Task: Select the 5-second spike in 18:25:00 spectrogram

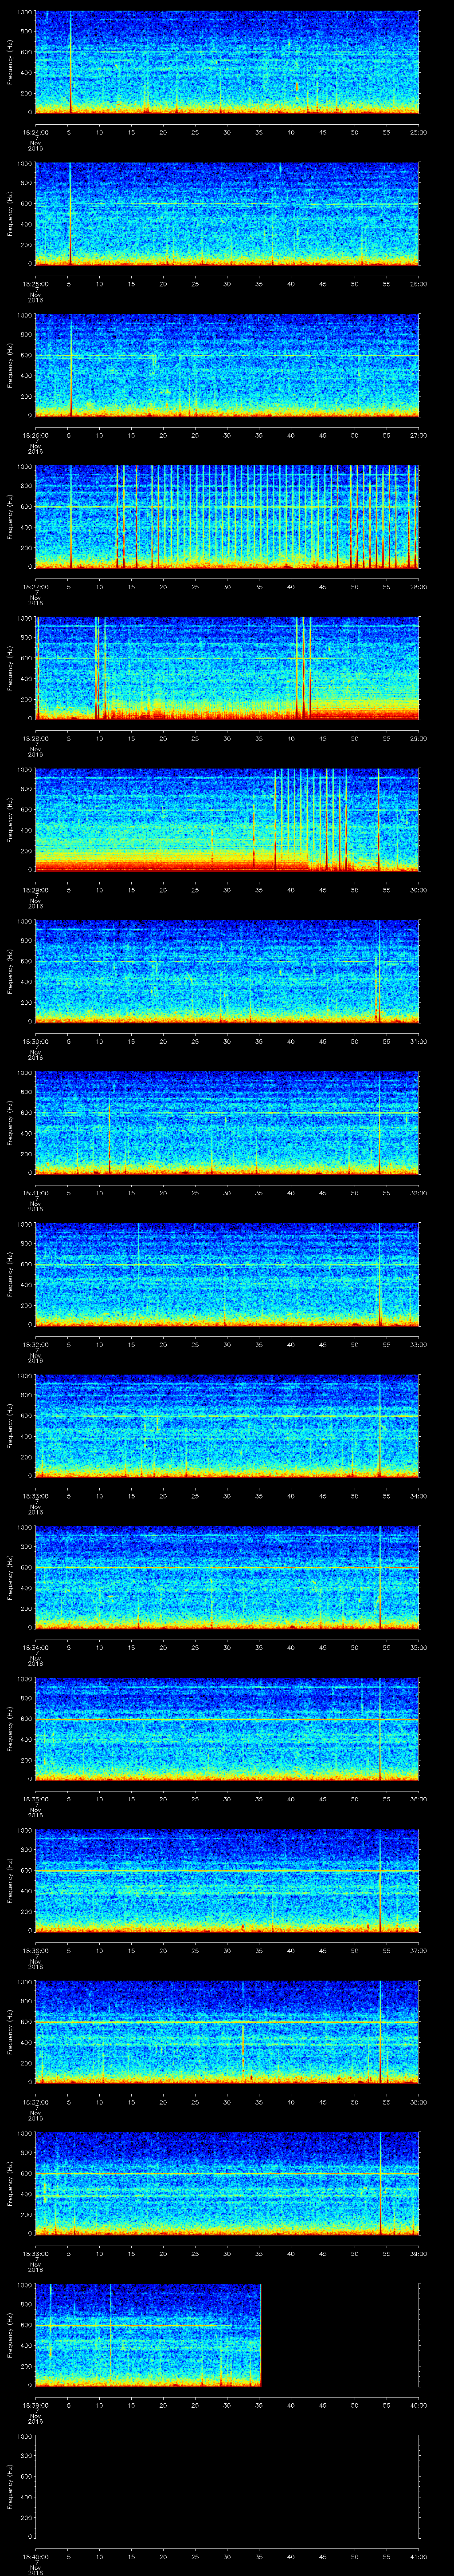Action: pos(71,214)
